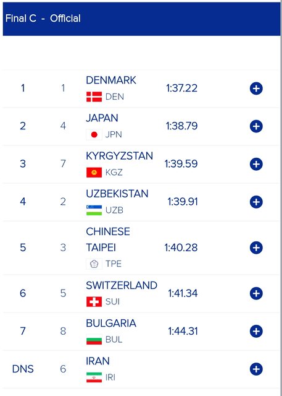Open the SWITZERLAND team name link
Viewport: 282px width, 396px height.
(122, 285)
